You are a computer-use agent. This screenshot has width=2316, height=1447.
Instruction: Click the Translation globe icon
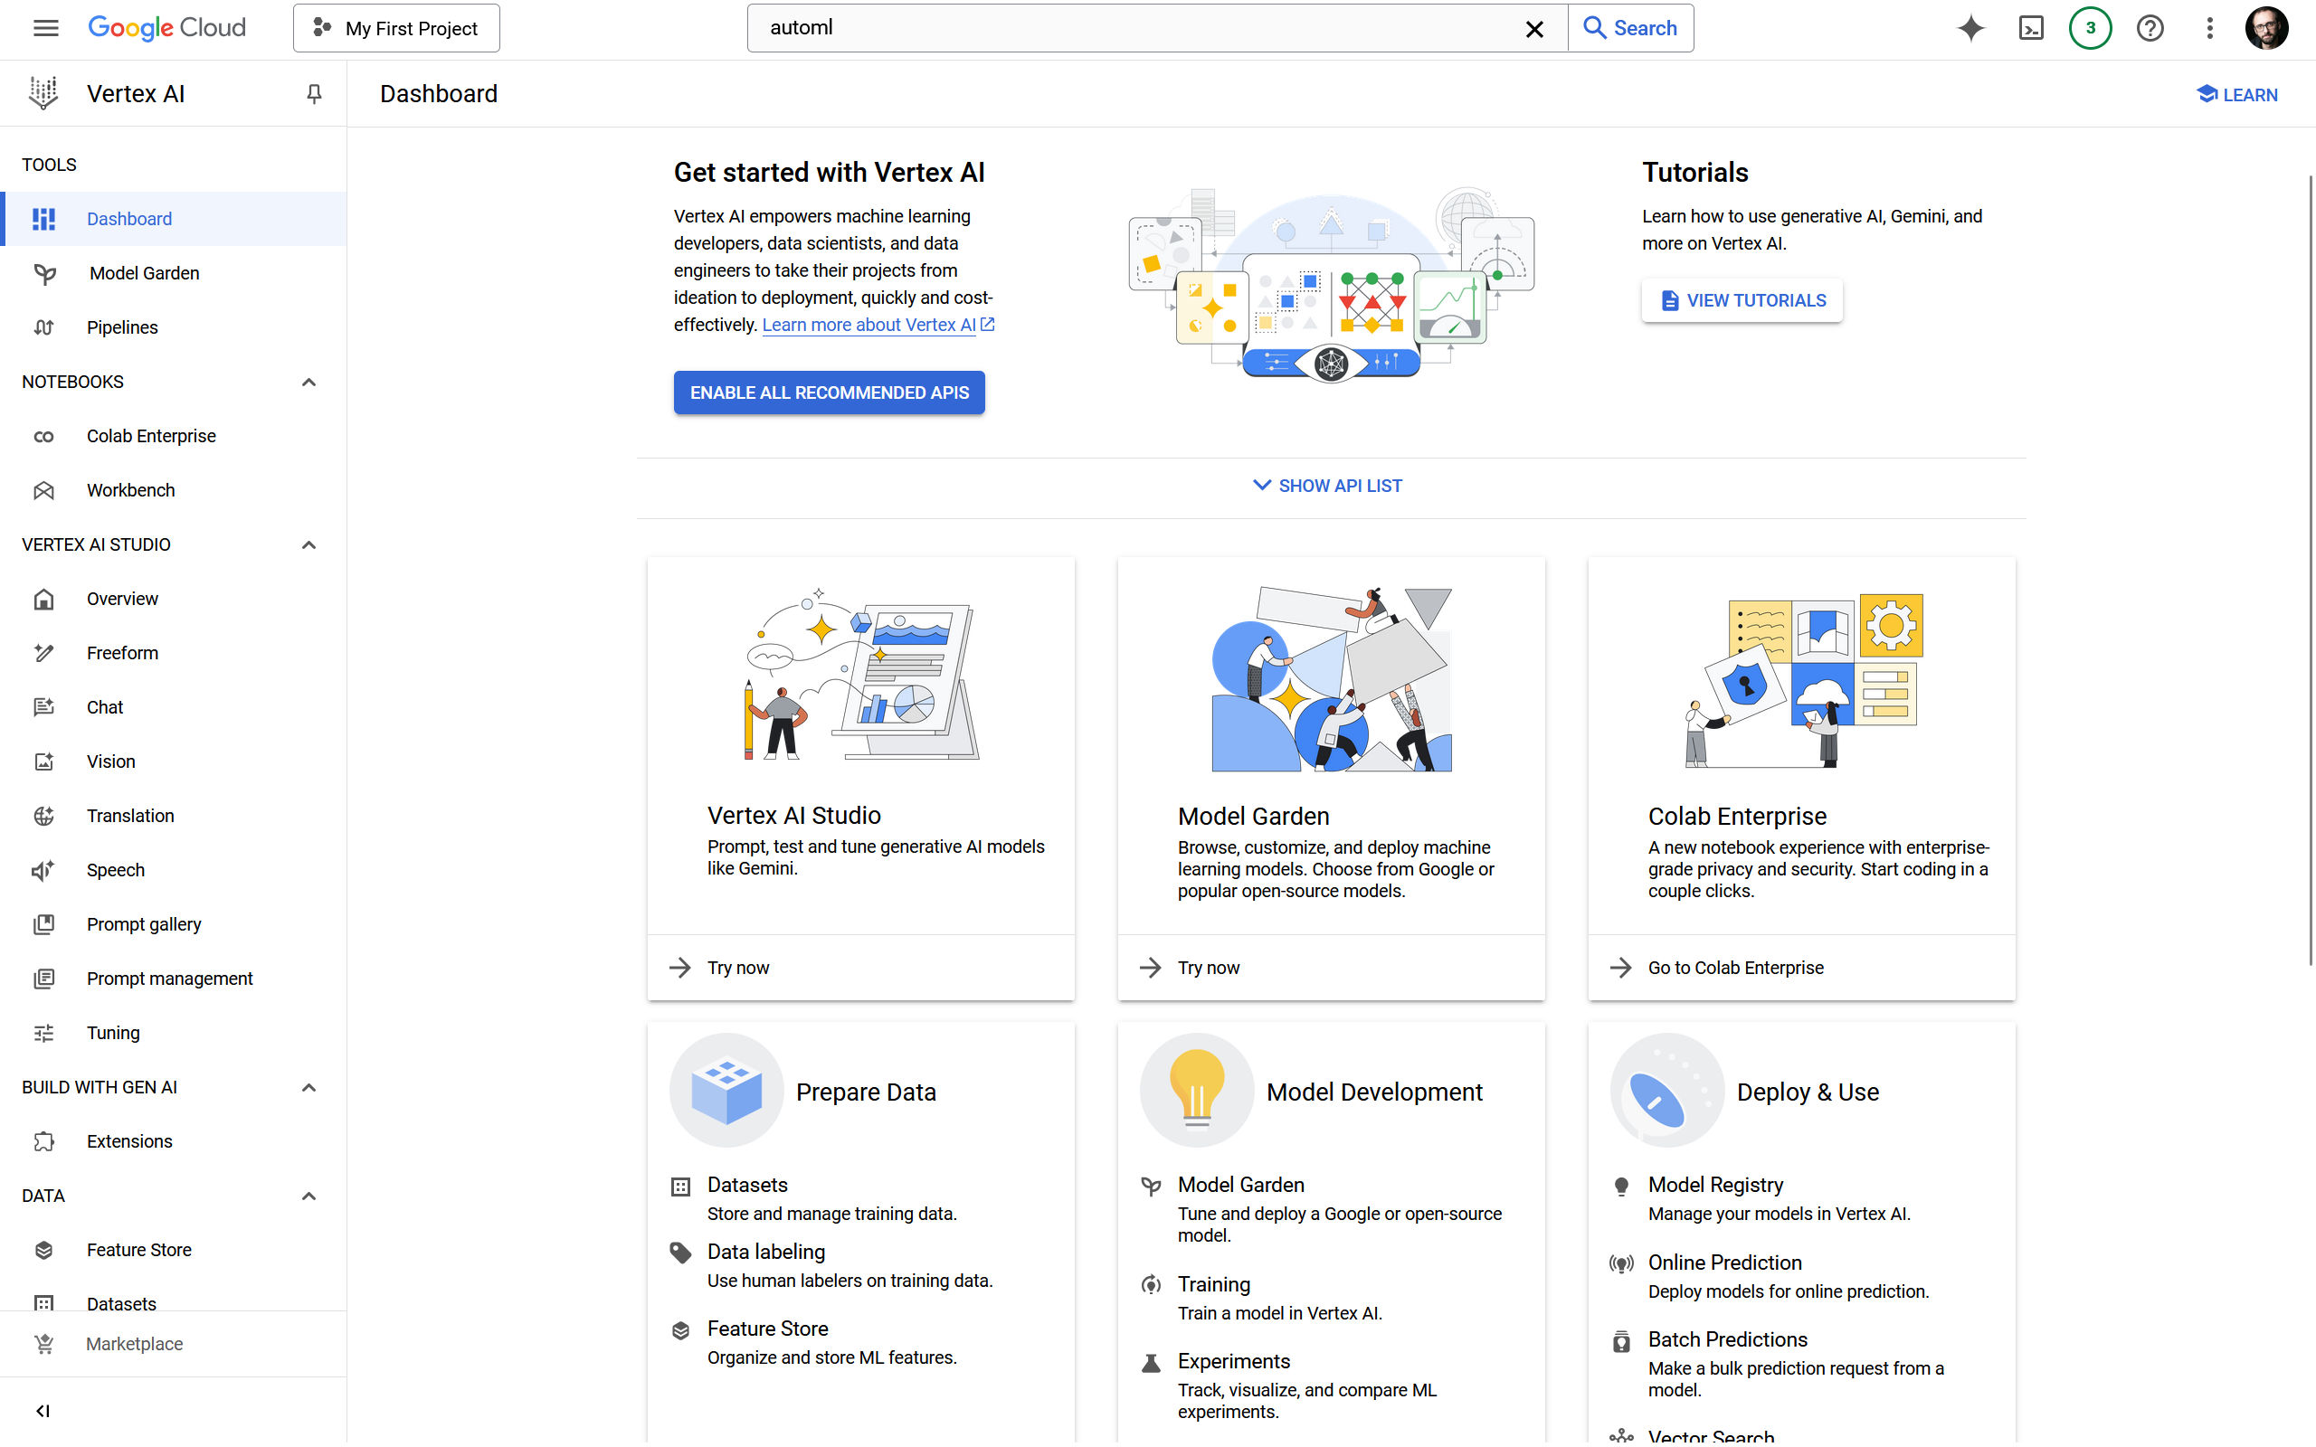pyautogui.click(x=44, y=816)
